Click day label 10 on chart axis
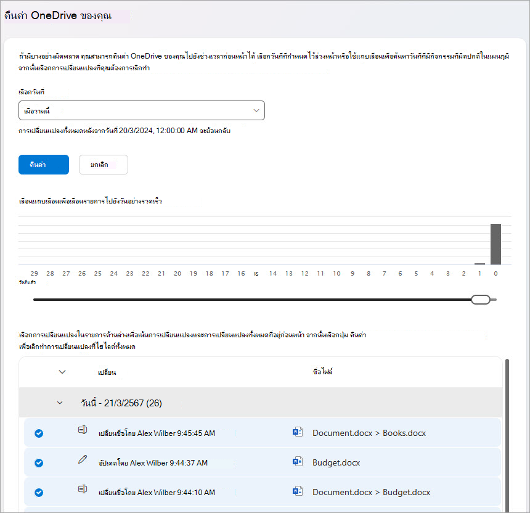This screenshot has height=513, width=530. [x=336, y=273]
